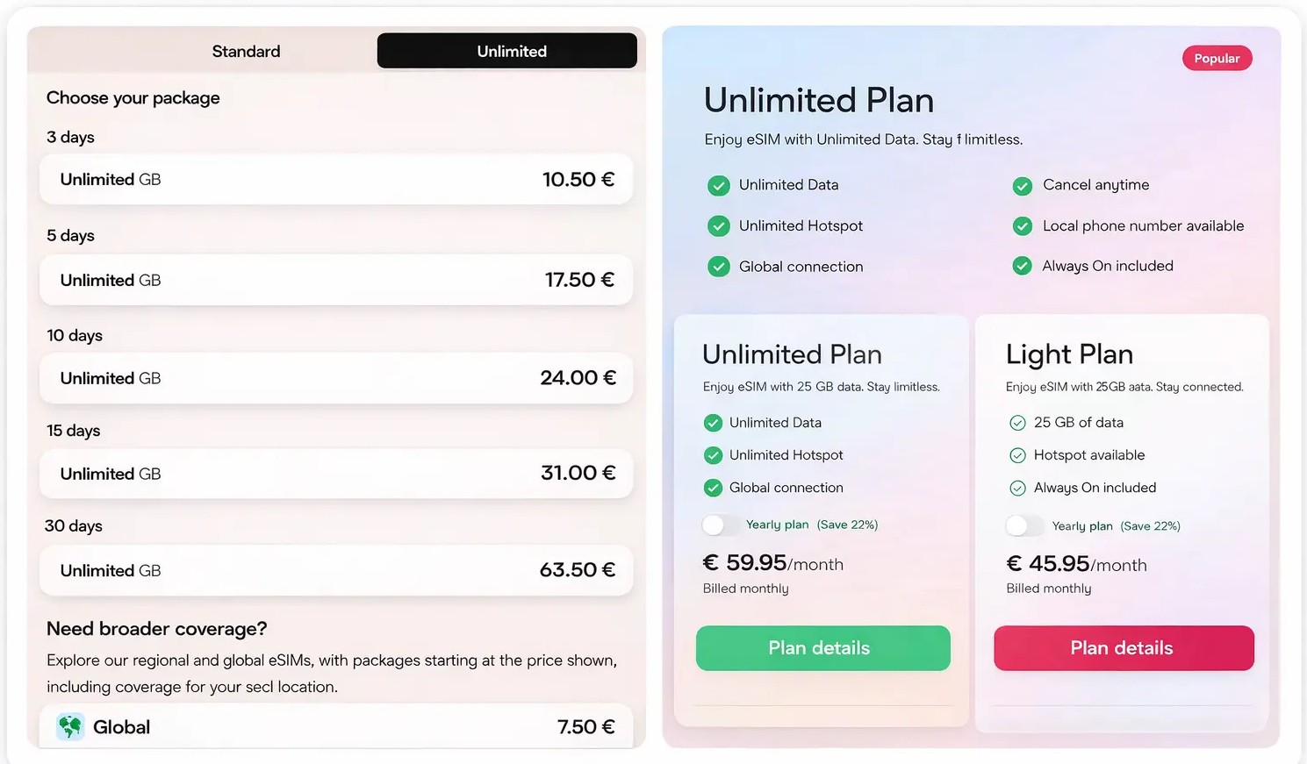The image size is (1307, 764).
Task: Open the Global coverage option for 7.50 €
Action: (336, 726)
